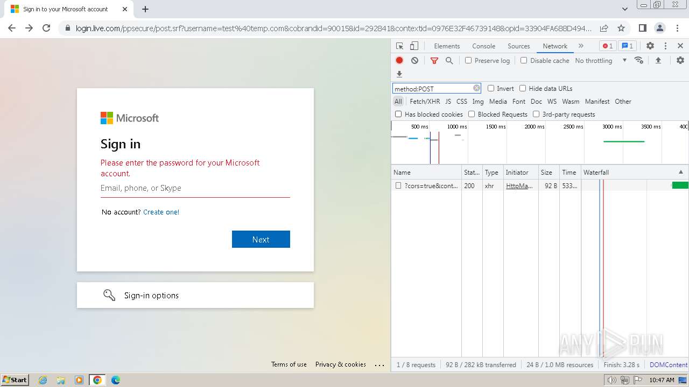Screen dimensions: 689x387
Task: Open Sign-in options
Action: (195, 295)
